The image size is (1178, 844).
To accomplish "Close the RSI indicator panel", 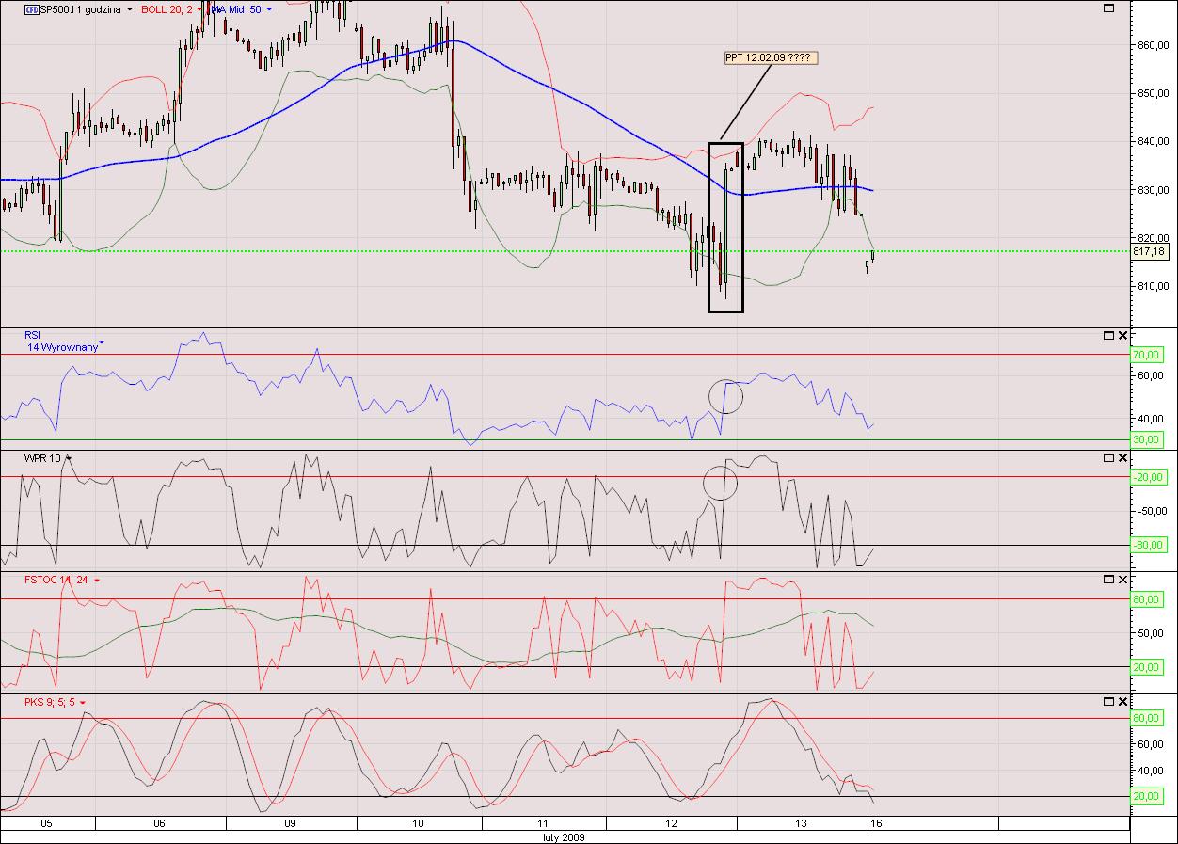I will tap(1122, 335).
